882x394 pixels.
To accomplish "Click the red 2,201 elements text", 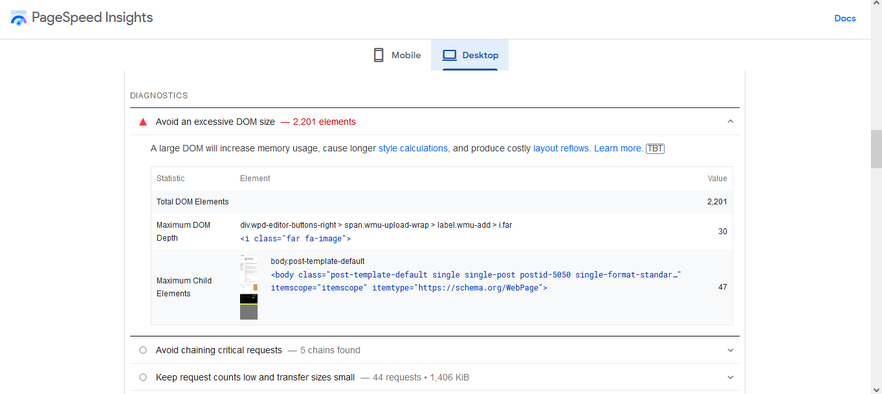I will 324,122.
